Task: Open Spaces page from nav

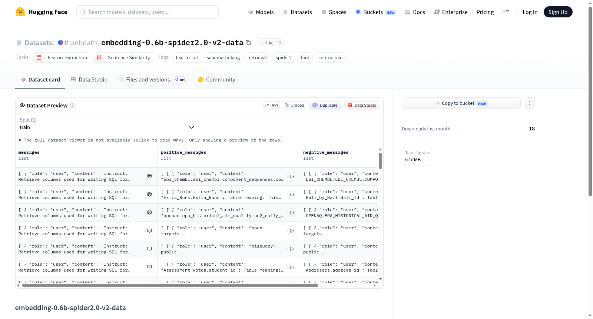Action: point(334,12)
